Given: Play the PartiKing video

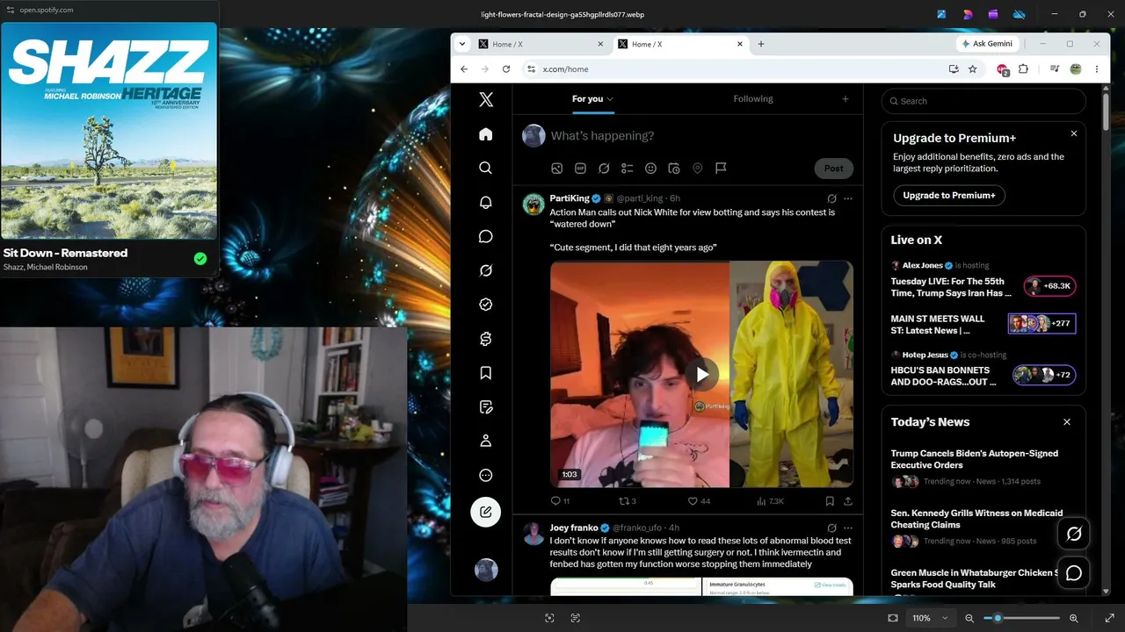Looking at the screenshot, I should 702,375.
